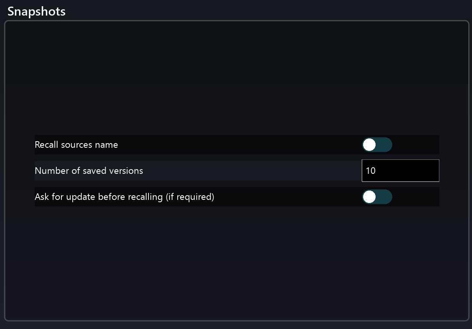472x329 pixels.
Task: Click white knob of Ask for update toggle
Action: pos(369,197)
